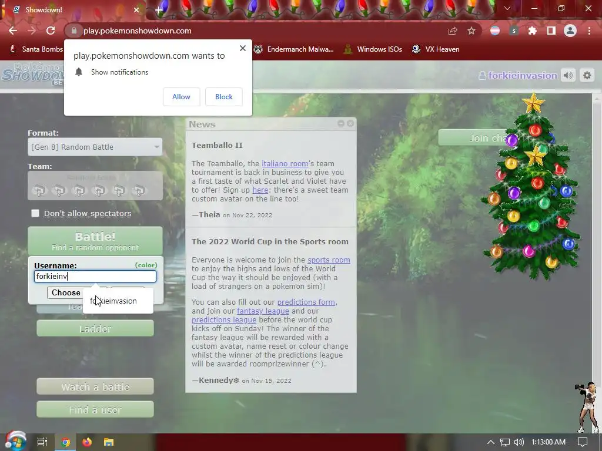Open Chrome's three-dot menu
Image resolution: width=602 pixels, height=451 pixels.
click(589, 31)
